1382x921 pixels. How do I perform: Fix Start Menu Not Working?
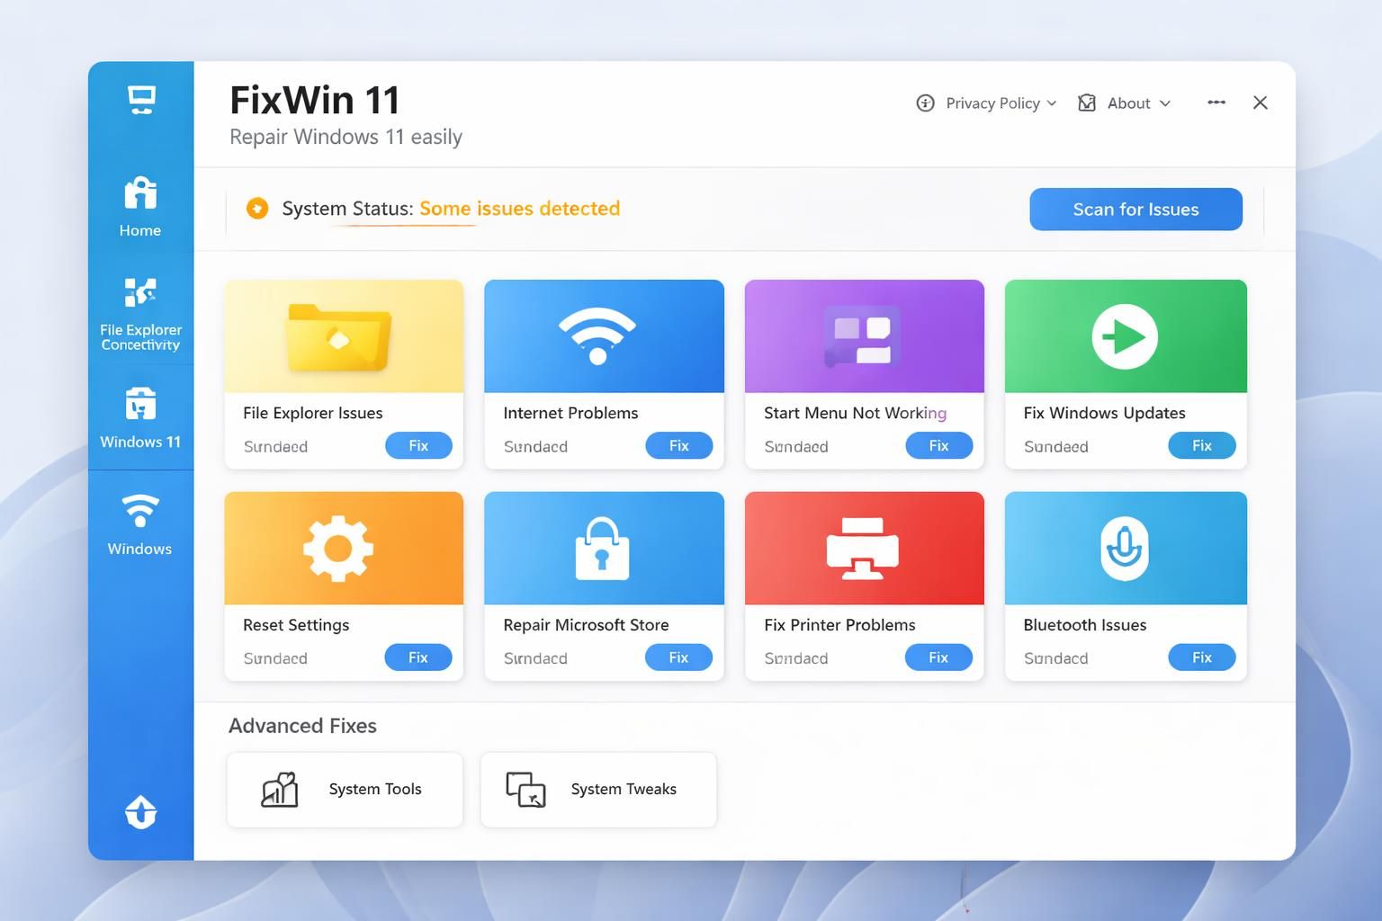[x=938, y=446]
